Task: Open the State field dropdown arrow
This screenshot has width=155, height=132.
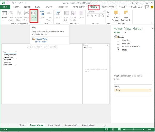Action: point(150,90)
